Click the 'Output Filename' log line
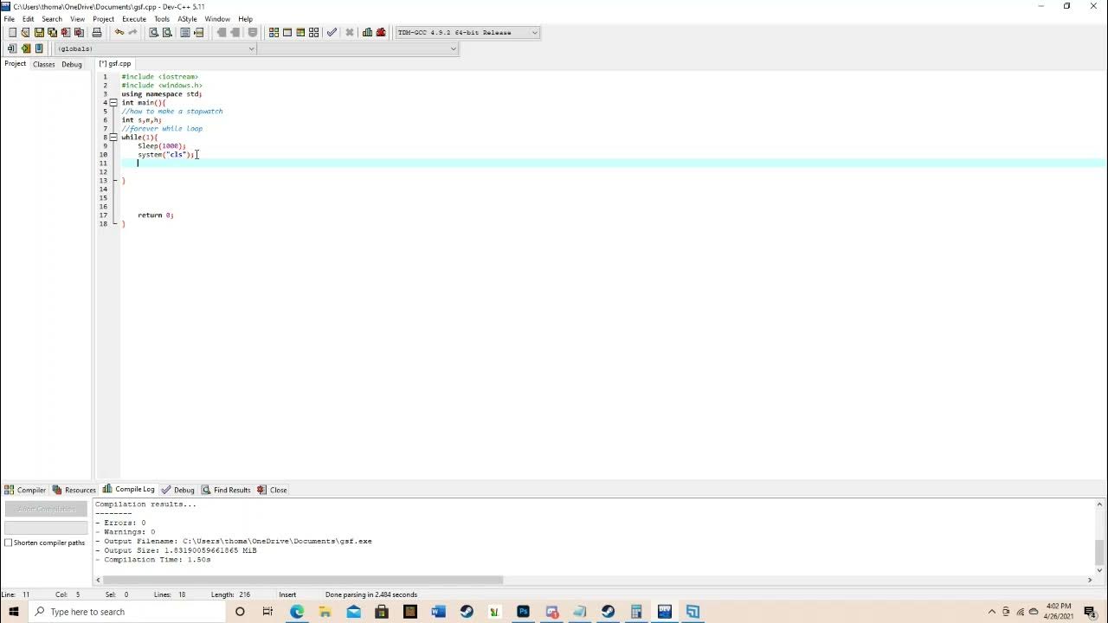 click(233, 541)
